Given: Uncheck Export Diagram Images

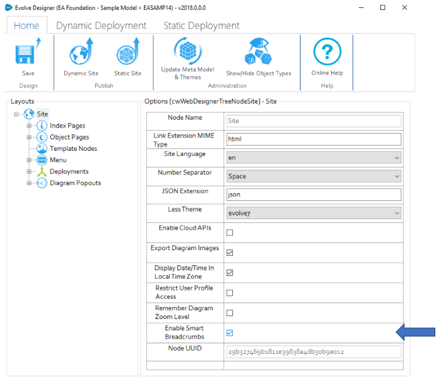Looking at the screenshot, I should tap(230, 253).
